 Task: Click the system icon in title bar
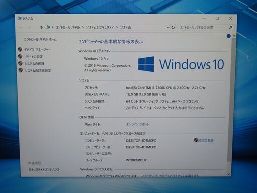click(x=20, y=18)
